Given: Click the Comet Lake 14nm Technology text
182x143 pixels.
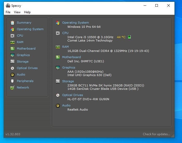Looking at the screenshot, I should coord(90,40).
